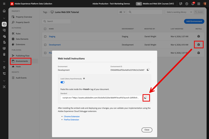Screen dimensions: 209x139
Task: Open the monitor icon in left rail
Action: [x=4, y=48]
